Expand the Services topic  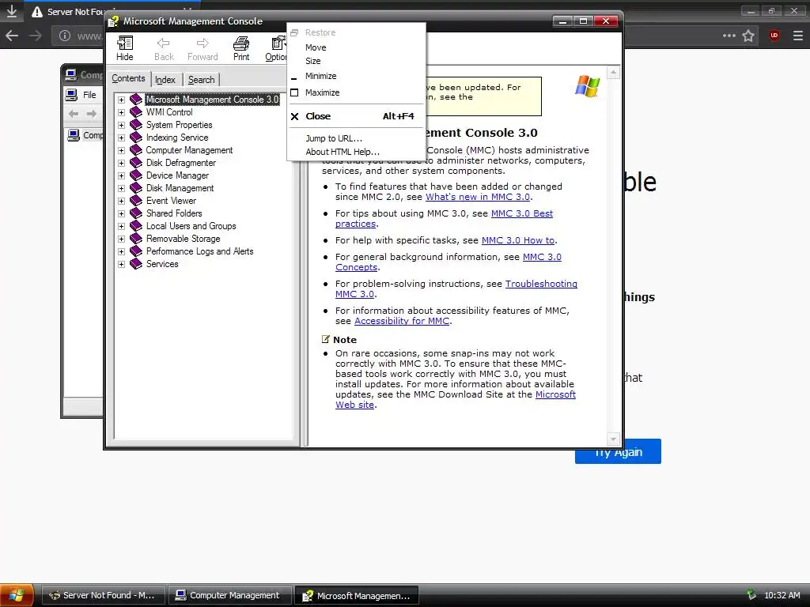121,264
